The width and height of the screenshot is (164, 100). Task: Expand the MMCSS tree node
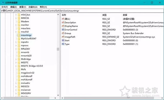16,18
